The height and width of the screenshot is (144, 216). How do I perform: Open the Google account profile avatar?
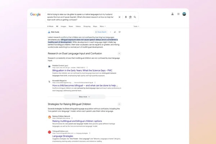(184, 14)
